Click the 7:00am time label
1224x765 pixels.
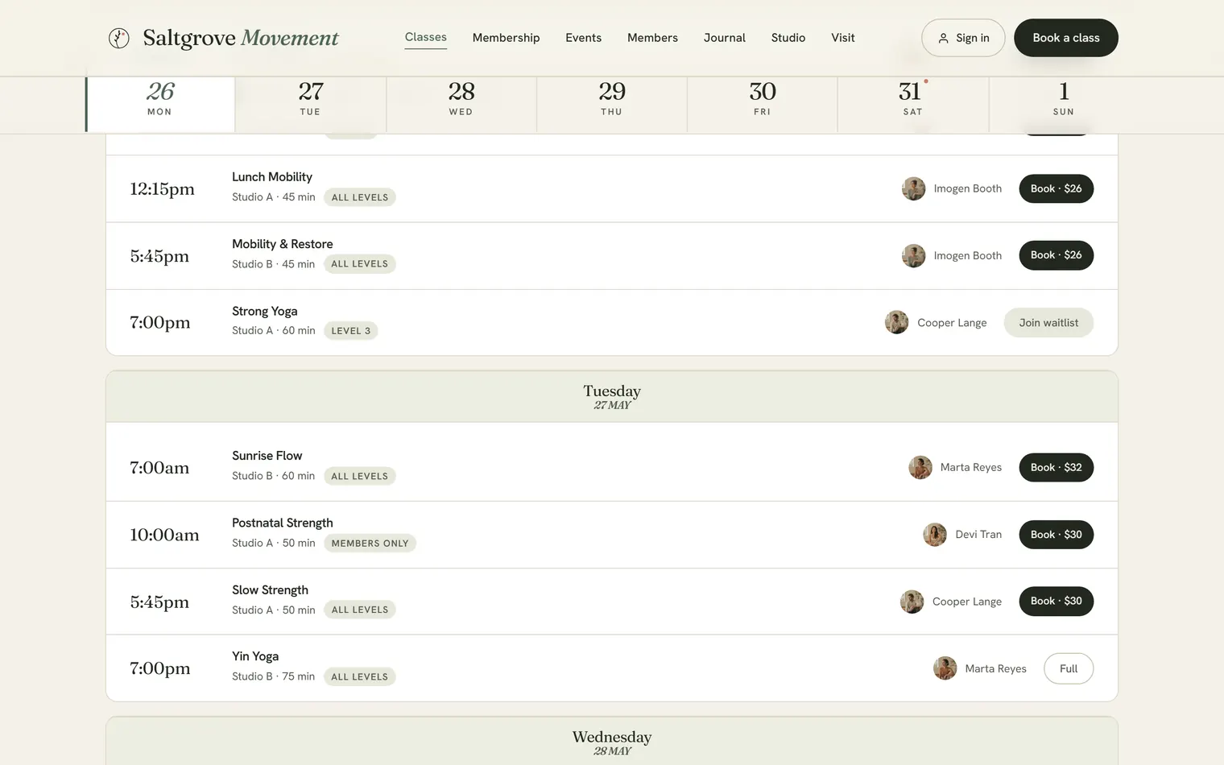pyautogui.click(x=159, y=468)
